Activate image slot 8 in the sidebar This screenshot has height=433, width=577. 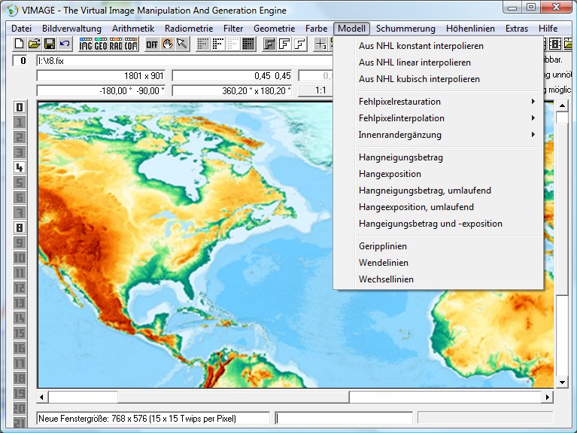pos(20,227)
